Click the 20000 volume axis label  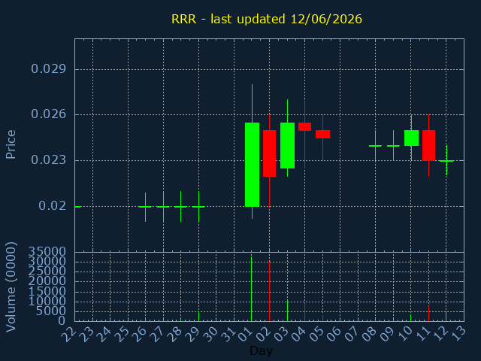47,281
